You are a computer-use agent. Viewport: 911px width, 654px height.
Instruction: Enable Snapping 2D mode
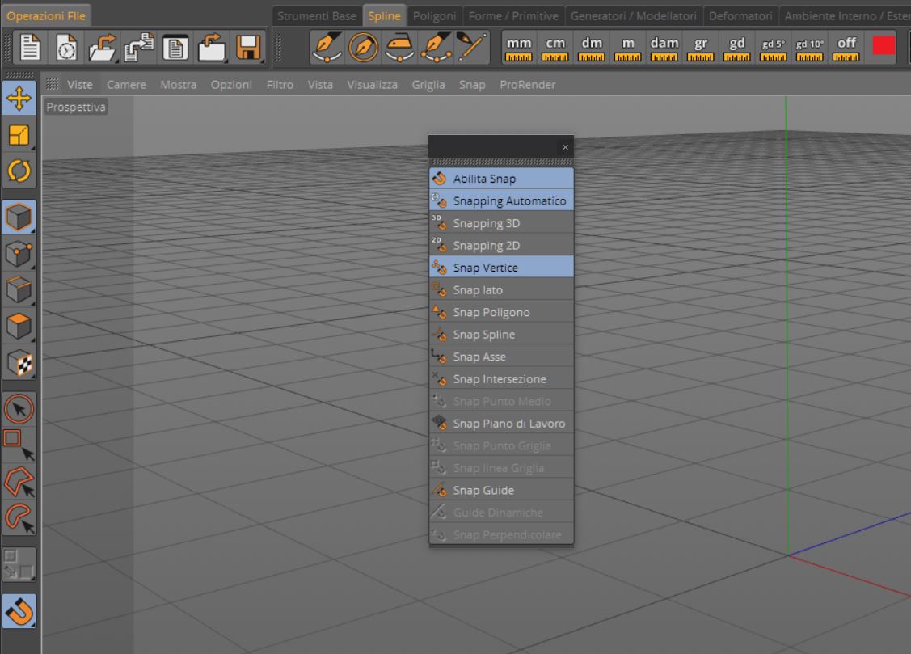point(501,245)
